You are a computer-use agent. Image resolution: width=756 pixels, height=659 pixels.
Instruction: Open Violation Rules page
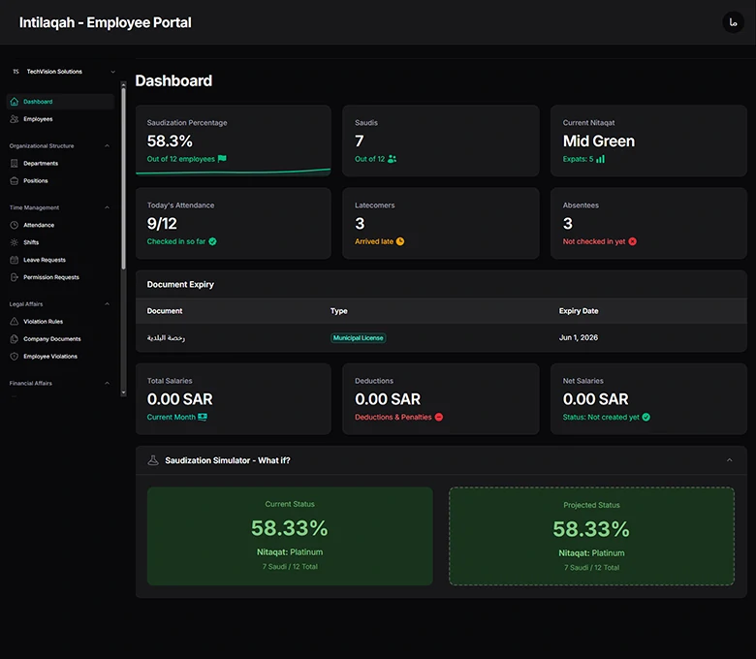[x=61, y=321]
